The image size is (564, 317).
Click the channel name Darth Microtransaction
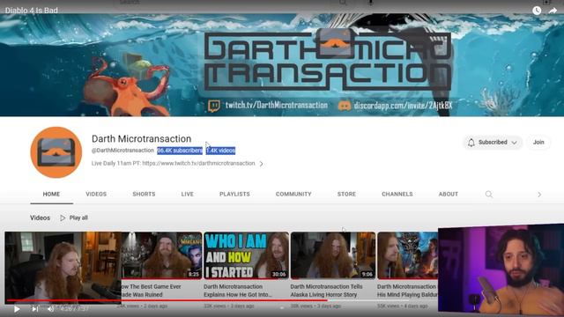[141, 139]
